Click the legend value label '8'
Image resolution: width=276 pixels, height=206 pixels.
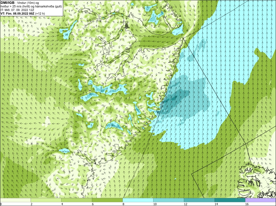pos(123,204)
